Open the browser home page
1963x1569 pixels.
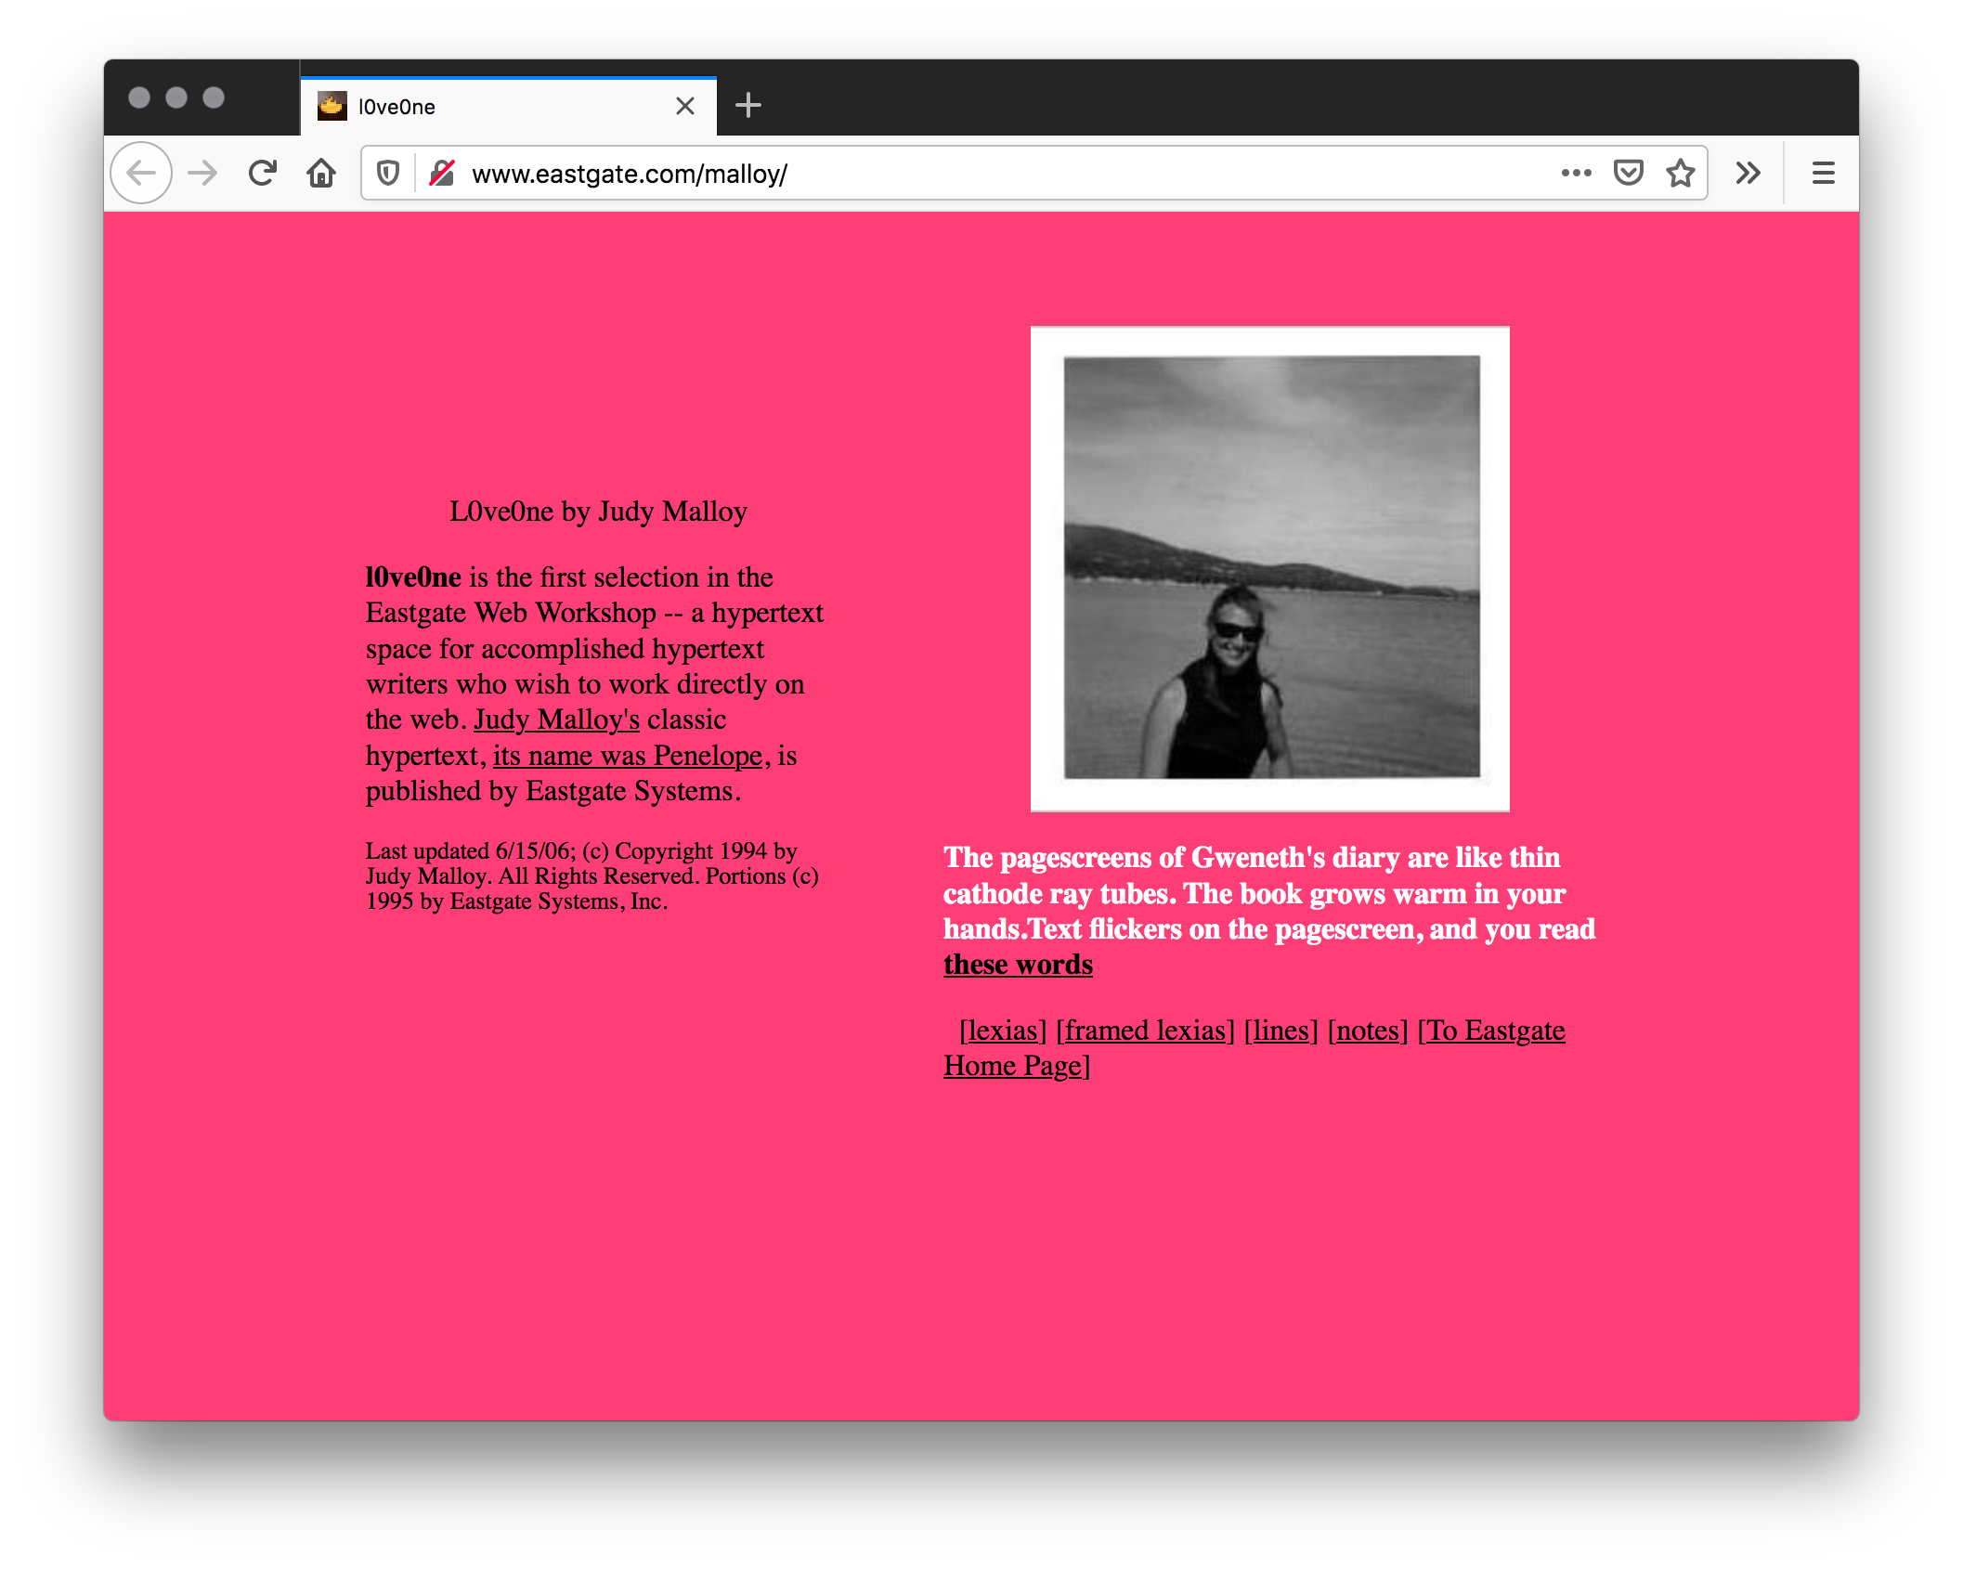[321, 173]
